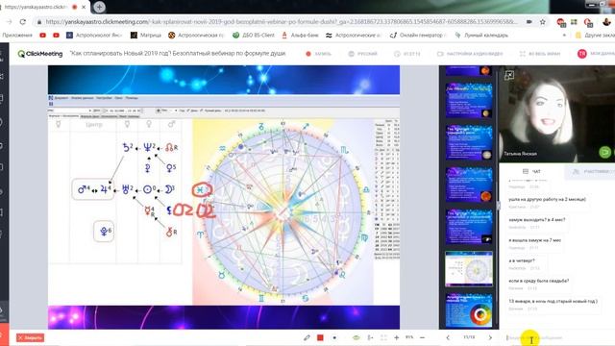Open the ДБО BS-Client bookmark
The height and width of the screenshot is (346, 615).
[x=254, y=36]
